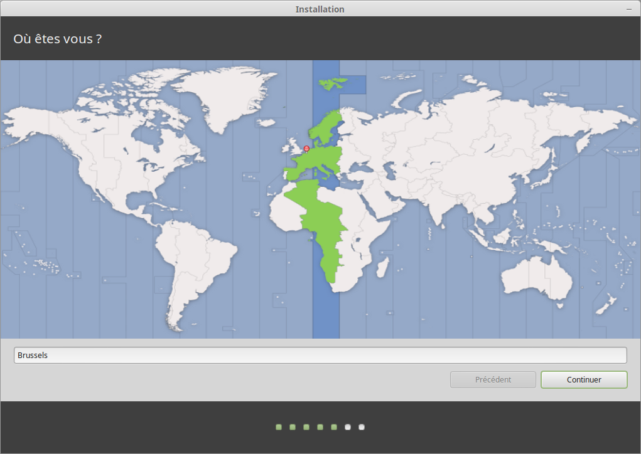This screenshot has width=641, height=454.
Task: Click the last white progress dot
Action: pyautogui.click(x=362, y=427)
